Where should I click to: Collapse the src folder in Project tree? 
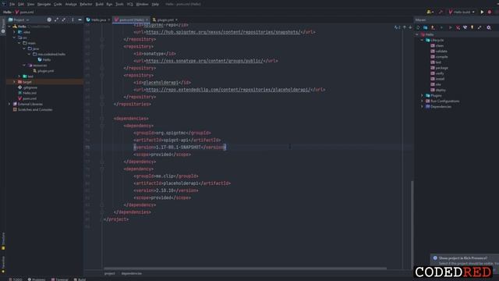coord(14,37)
